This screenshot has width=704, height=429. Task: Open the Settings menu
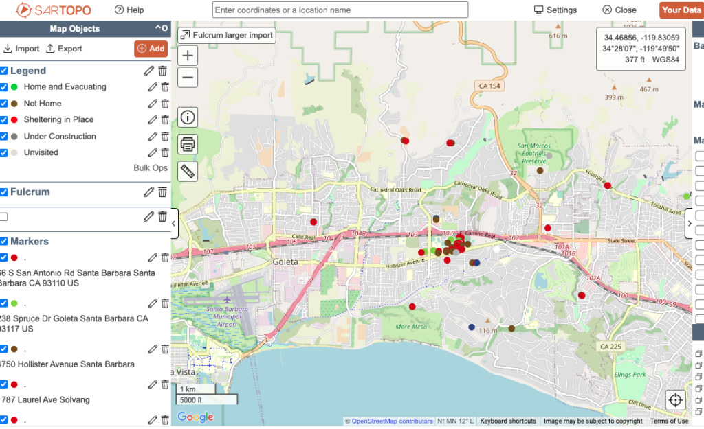[x=555, y=10]
